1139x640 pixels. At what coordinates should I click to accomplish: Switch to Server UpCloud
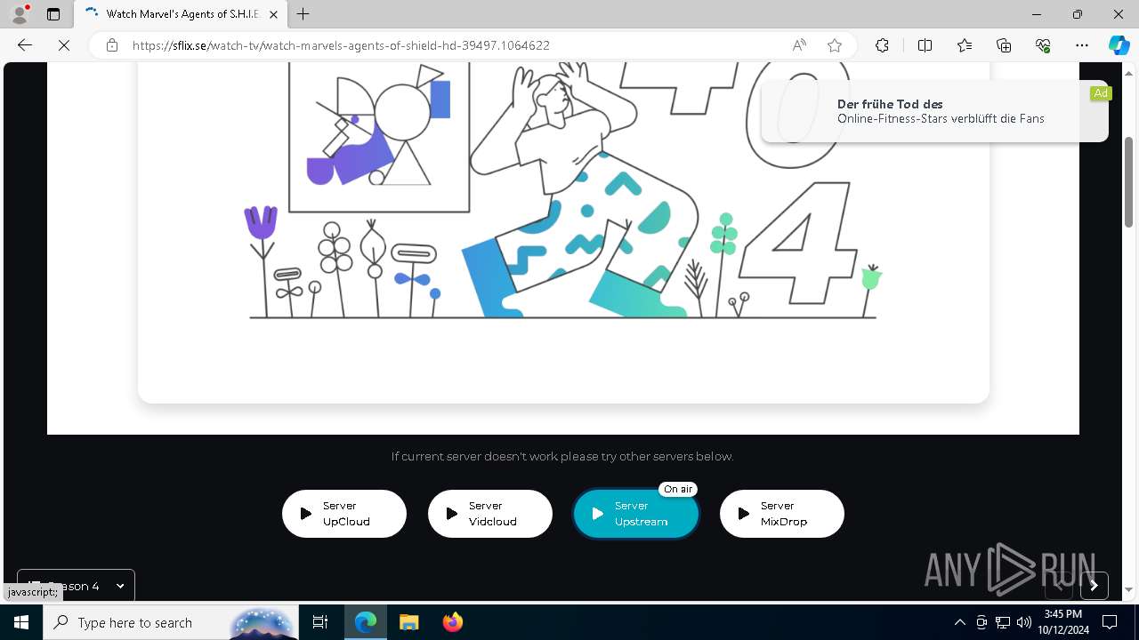[344, 514]
